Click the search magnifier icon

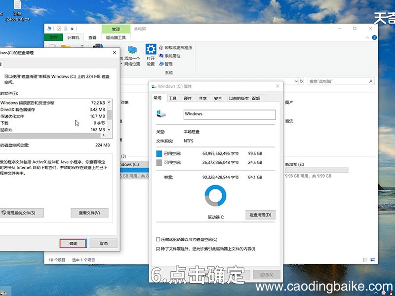pyautogui.click(x=370, y=81)
